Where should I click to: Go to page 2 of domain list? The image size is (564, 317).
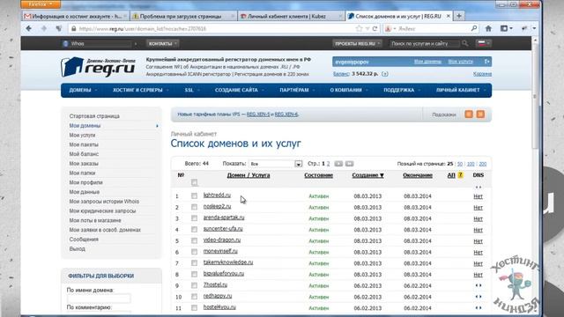pos(328,164)
